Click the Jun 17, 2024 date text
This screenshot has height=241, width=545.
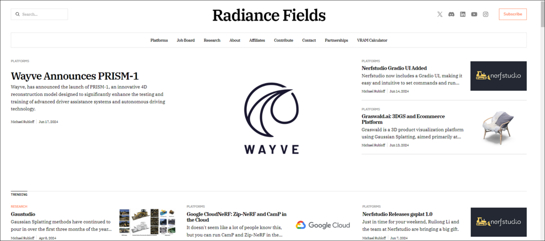(x=49, y=122)
